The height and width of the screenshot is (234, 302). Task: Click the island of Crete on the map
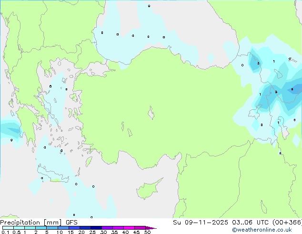[x=53, y=175]
